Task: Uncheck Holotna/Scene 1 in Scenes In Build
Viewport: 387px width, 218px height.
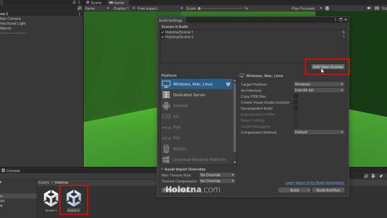Action: (x=163, y=32)
